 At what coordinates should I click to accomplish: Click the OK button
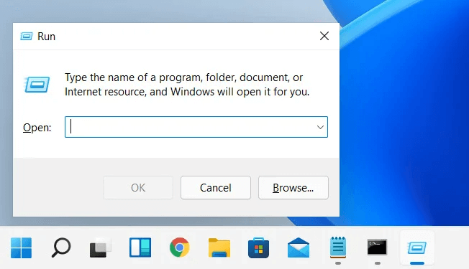click(x=138, y=188)
